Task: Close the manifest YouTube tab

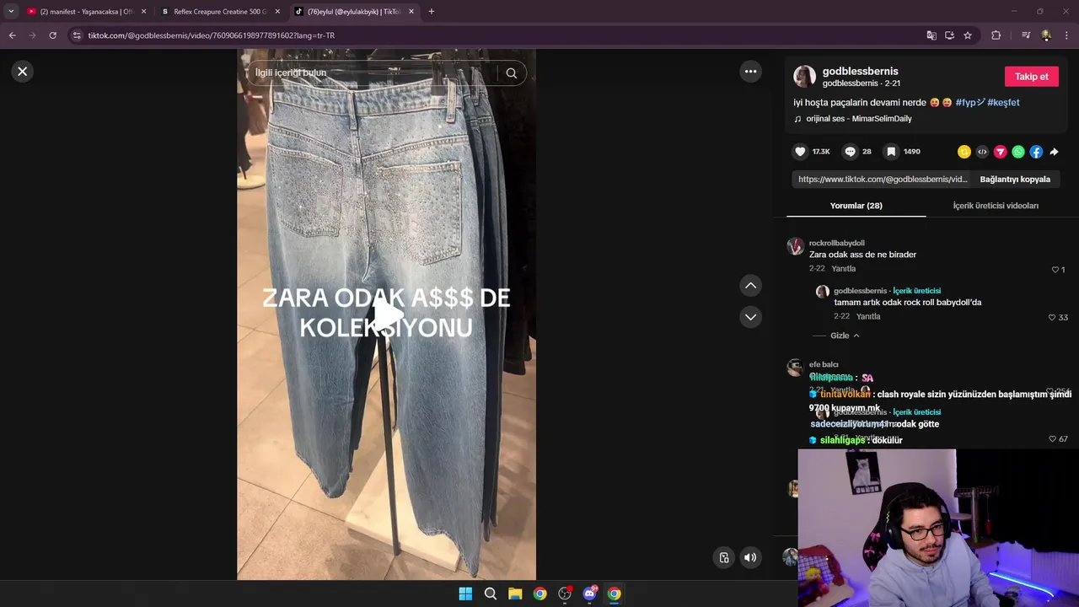Action: [x=143, y=12]
